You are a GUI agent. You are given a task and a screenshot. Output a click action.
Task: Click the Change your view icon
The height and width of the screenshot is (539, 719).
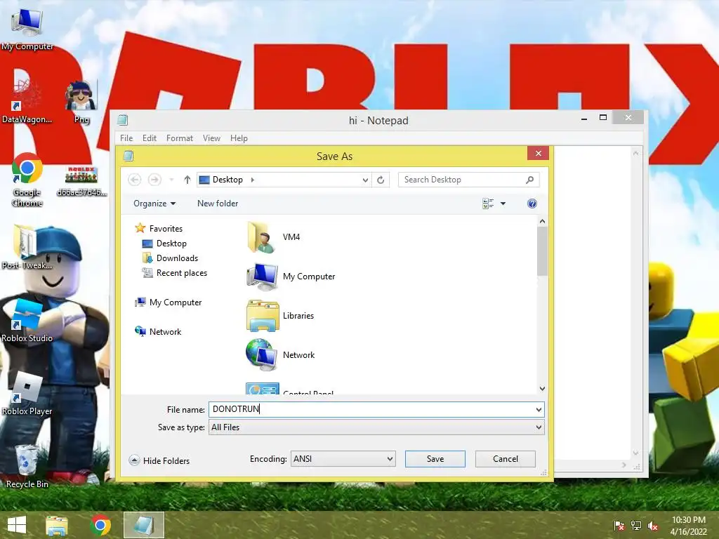pyautogui.click(x=489, y=204)
